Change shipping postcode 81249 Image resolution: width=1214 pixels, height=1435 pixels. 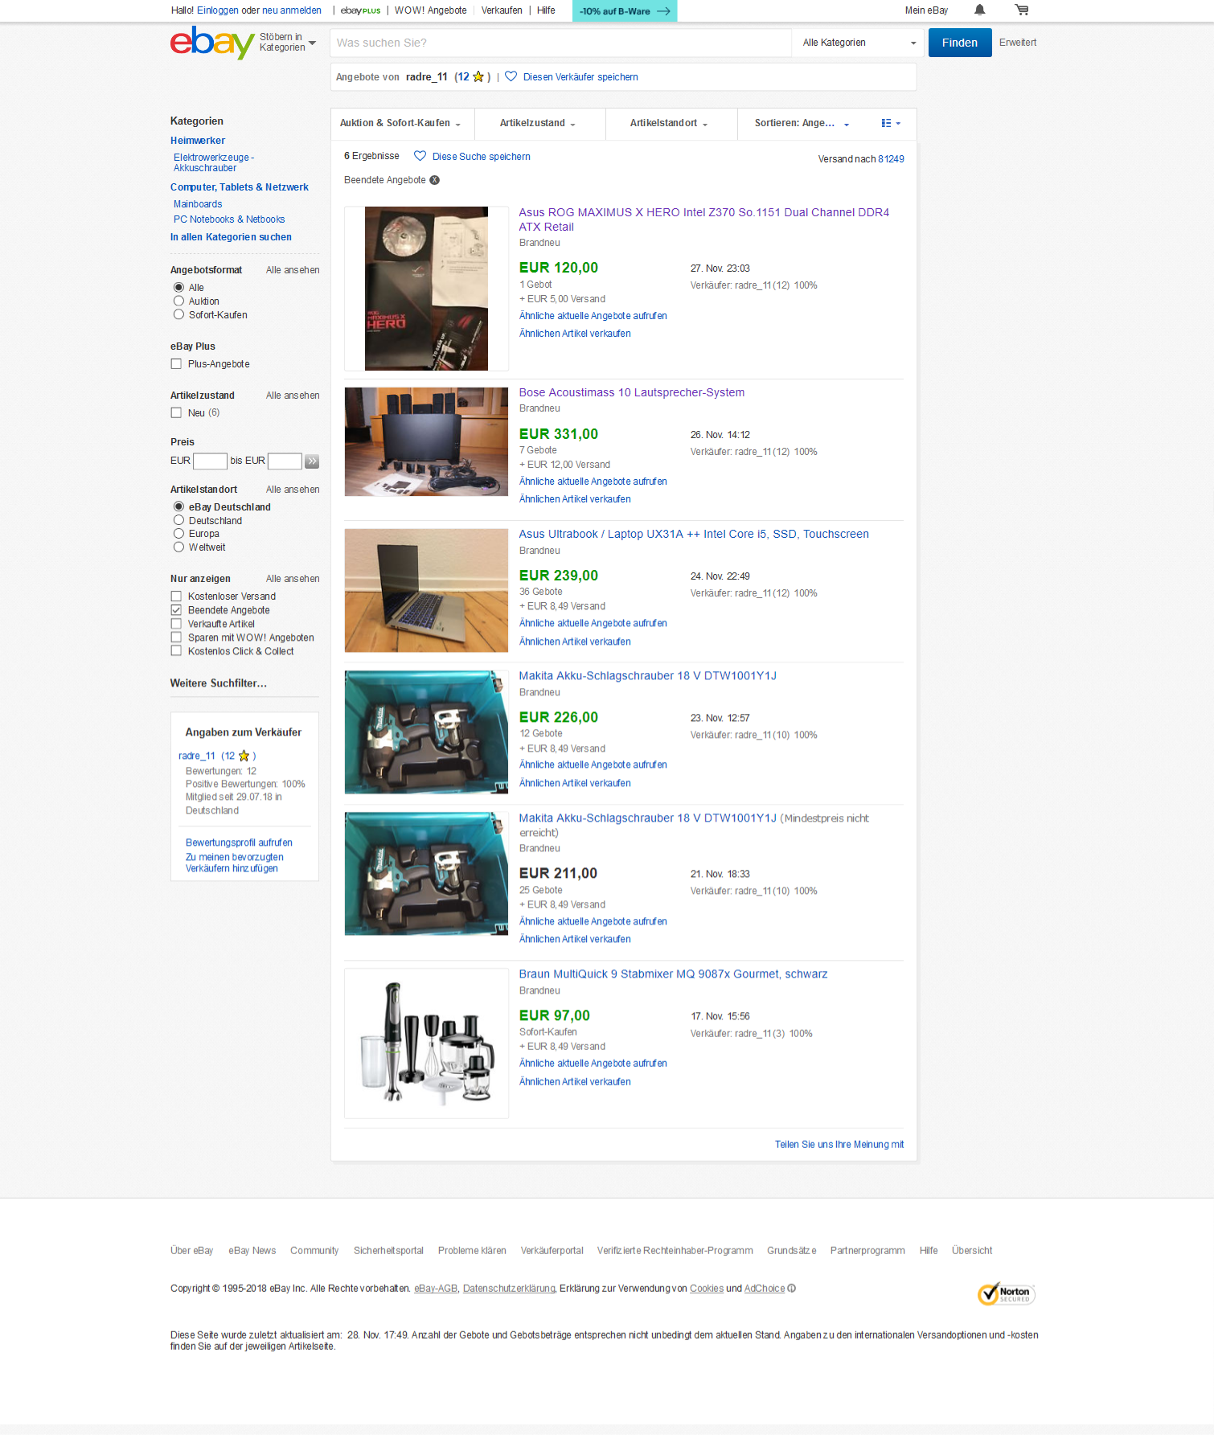coord(891,159)
